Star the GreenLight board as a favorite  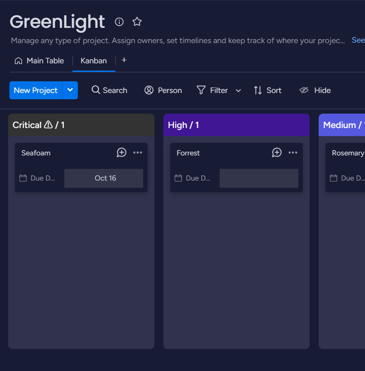pos(137,21)
